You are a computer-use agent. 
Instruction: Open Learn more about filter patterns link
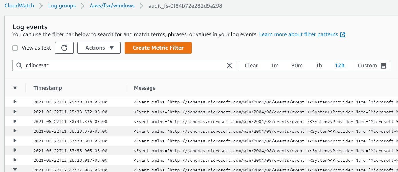click(298, 34)
